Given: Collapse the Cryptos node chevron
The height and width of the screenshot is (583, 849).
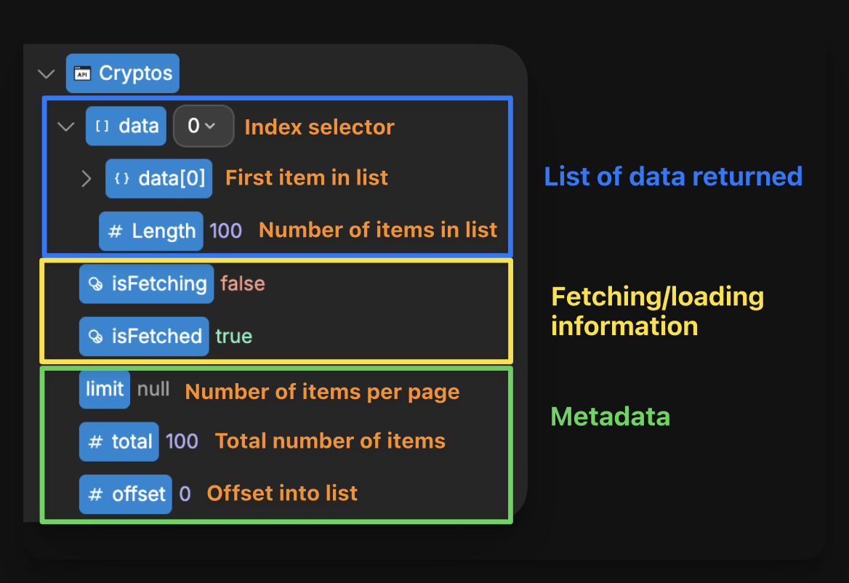Looking at the screenshot, I should tap(46, 73).
